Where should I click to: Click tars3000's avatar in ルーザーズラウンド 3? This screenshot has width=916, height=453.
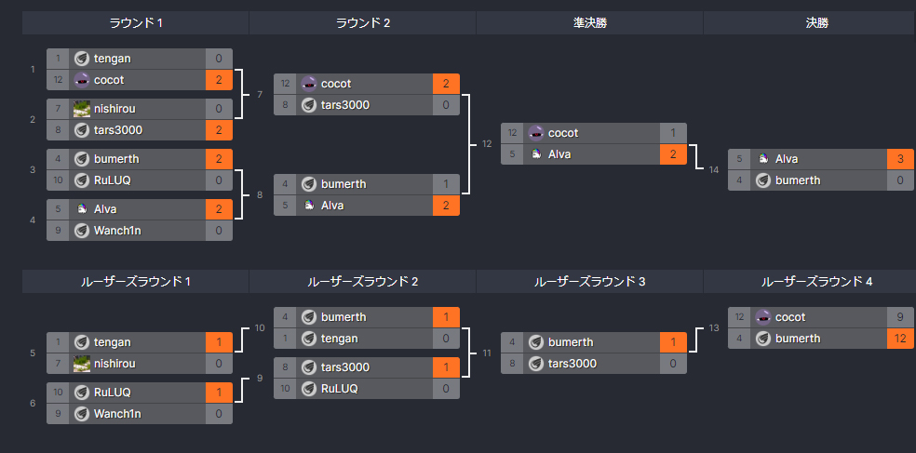[535, 364]
